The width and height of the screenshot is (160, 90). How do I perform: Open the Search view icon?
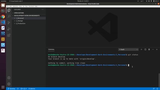click(9, 16)
